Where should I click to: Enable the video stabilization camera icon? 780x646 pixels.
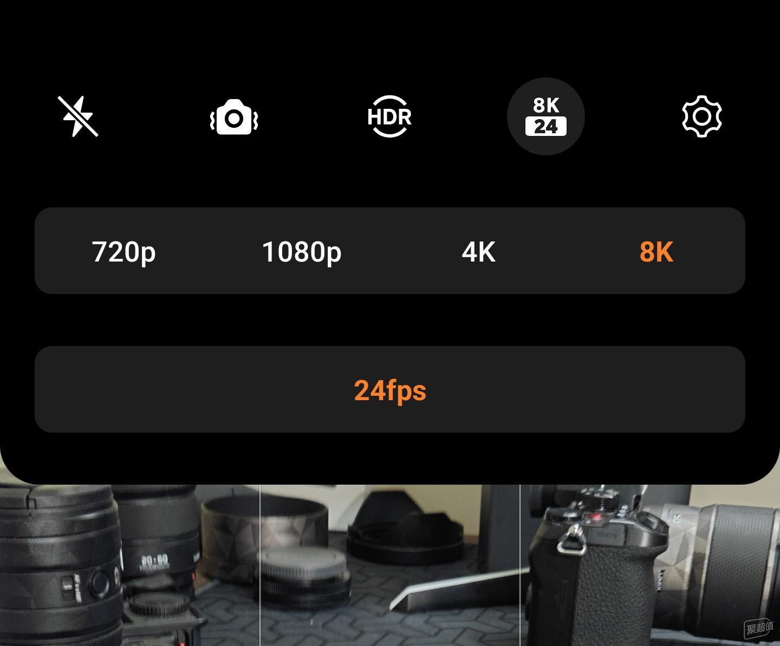point(234,117)
